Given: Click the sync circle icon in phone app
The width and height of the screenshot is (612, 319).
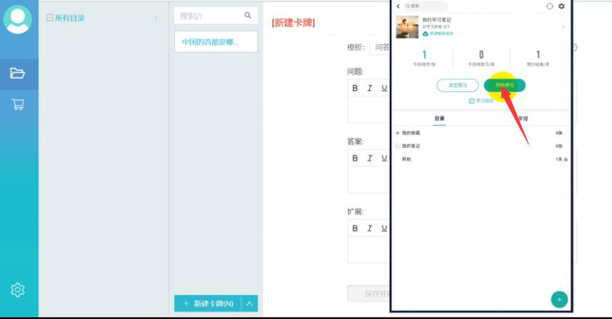Looking at the screenshot, I should click(550, 6).
